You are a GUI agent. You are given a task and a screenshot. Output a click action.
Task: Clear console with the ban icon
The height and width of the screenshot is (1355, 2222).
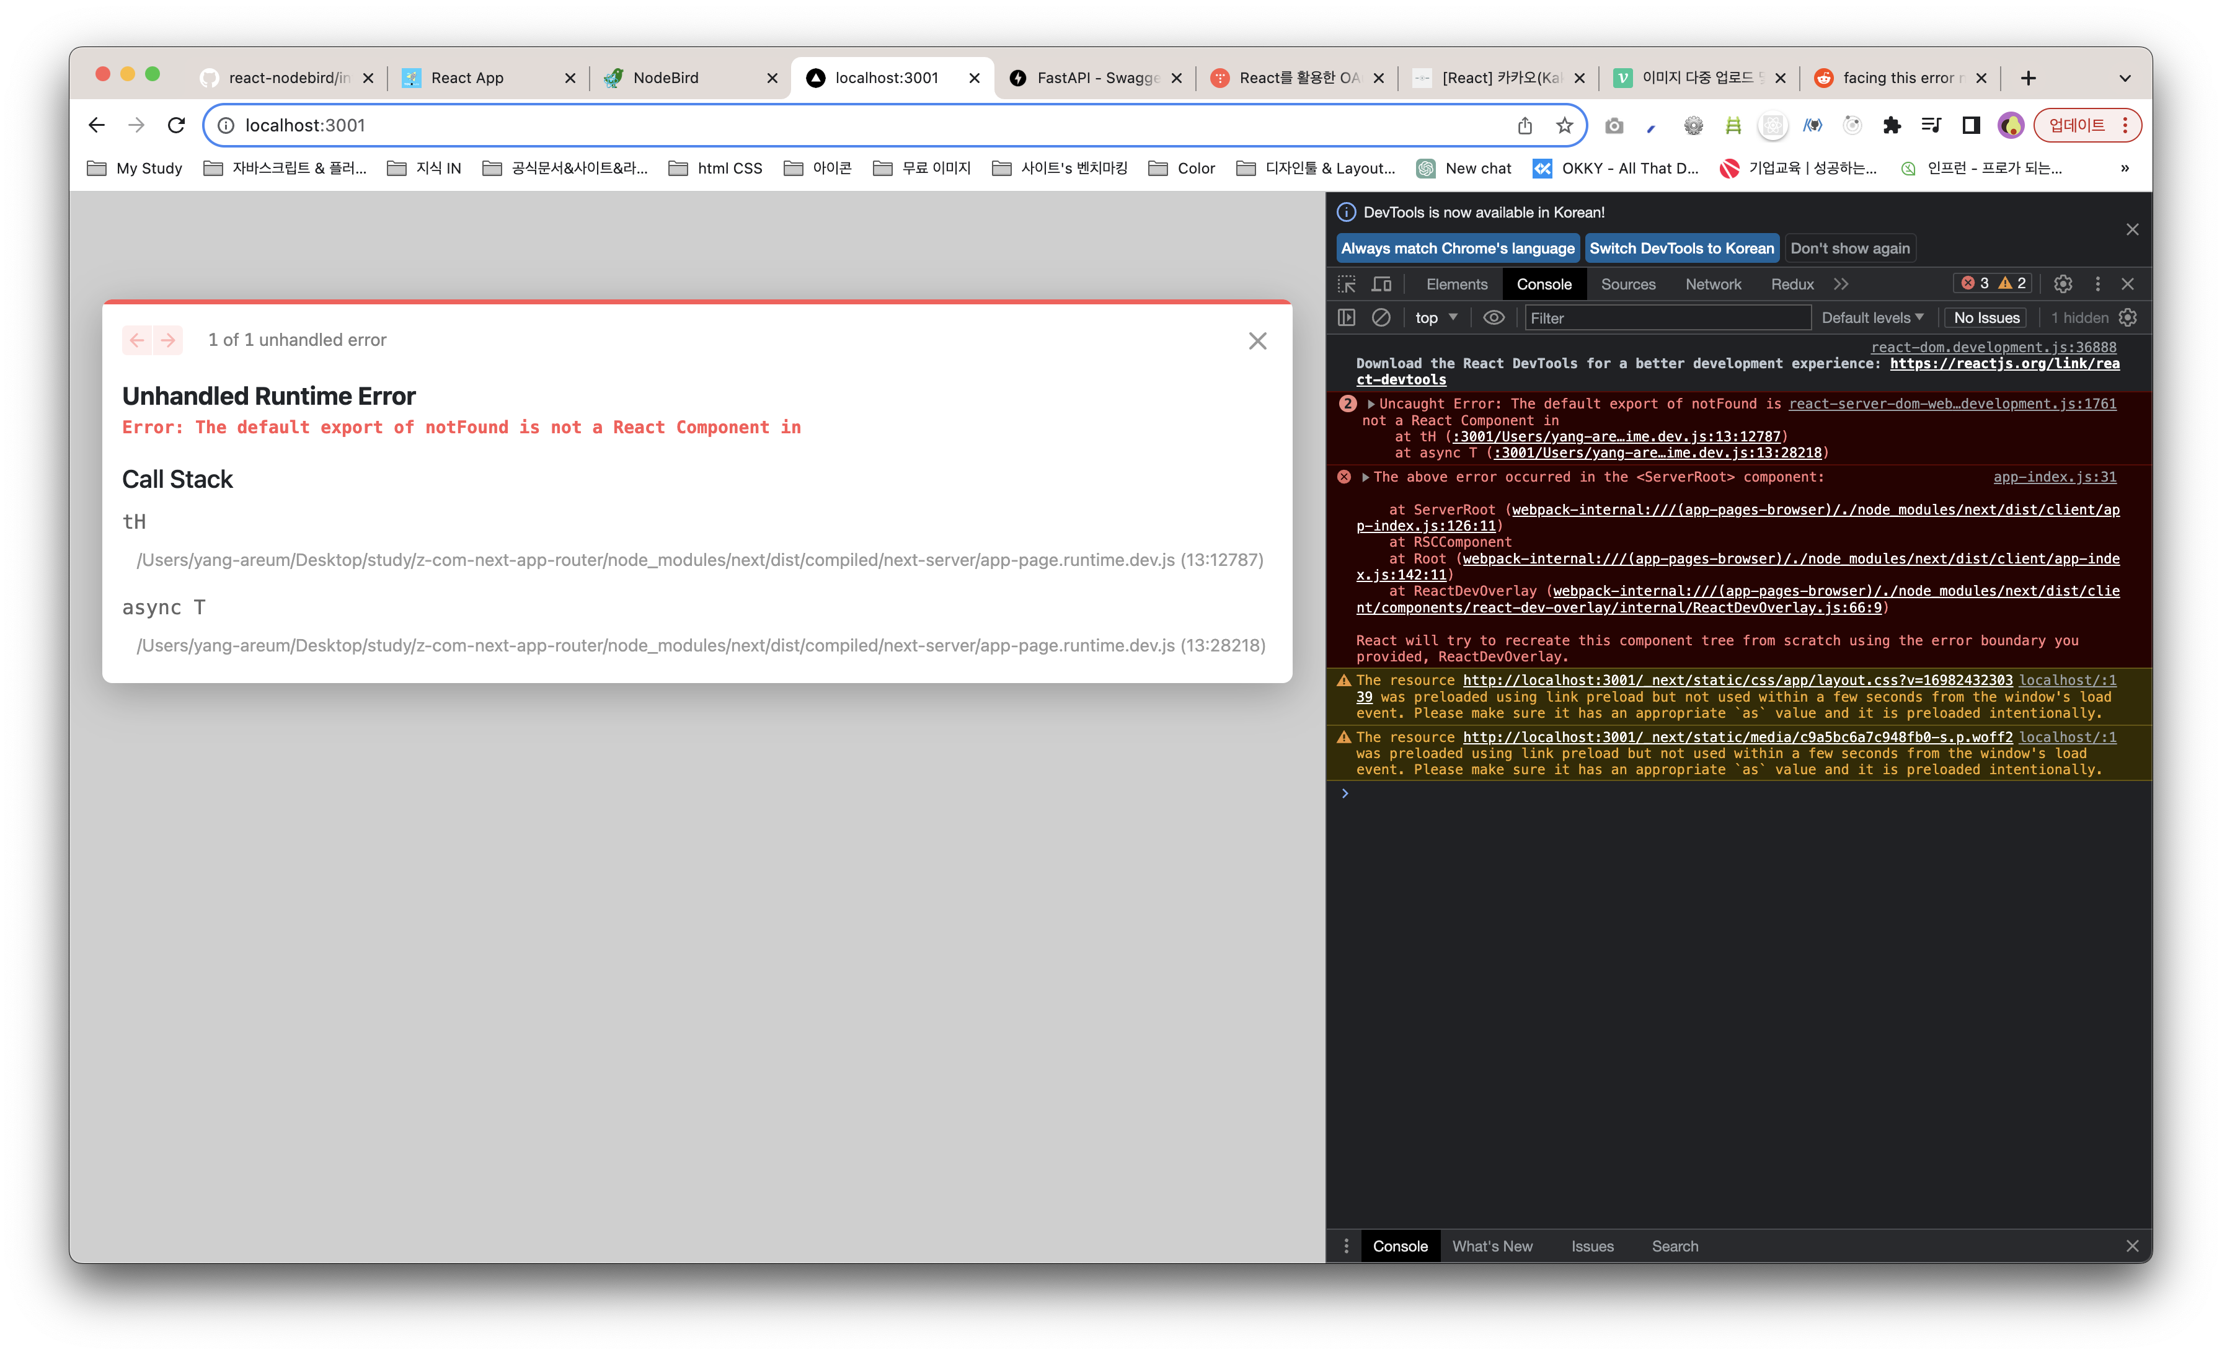tap(1381, 317)
